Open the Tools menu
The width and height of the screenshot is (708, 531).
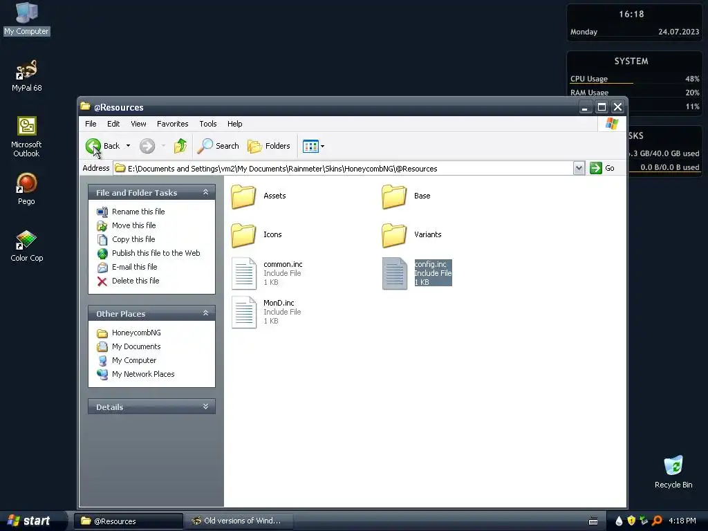point(207,124)
